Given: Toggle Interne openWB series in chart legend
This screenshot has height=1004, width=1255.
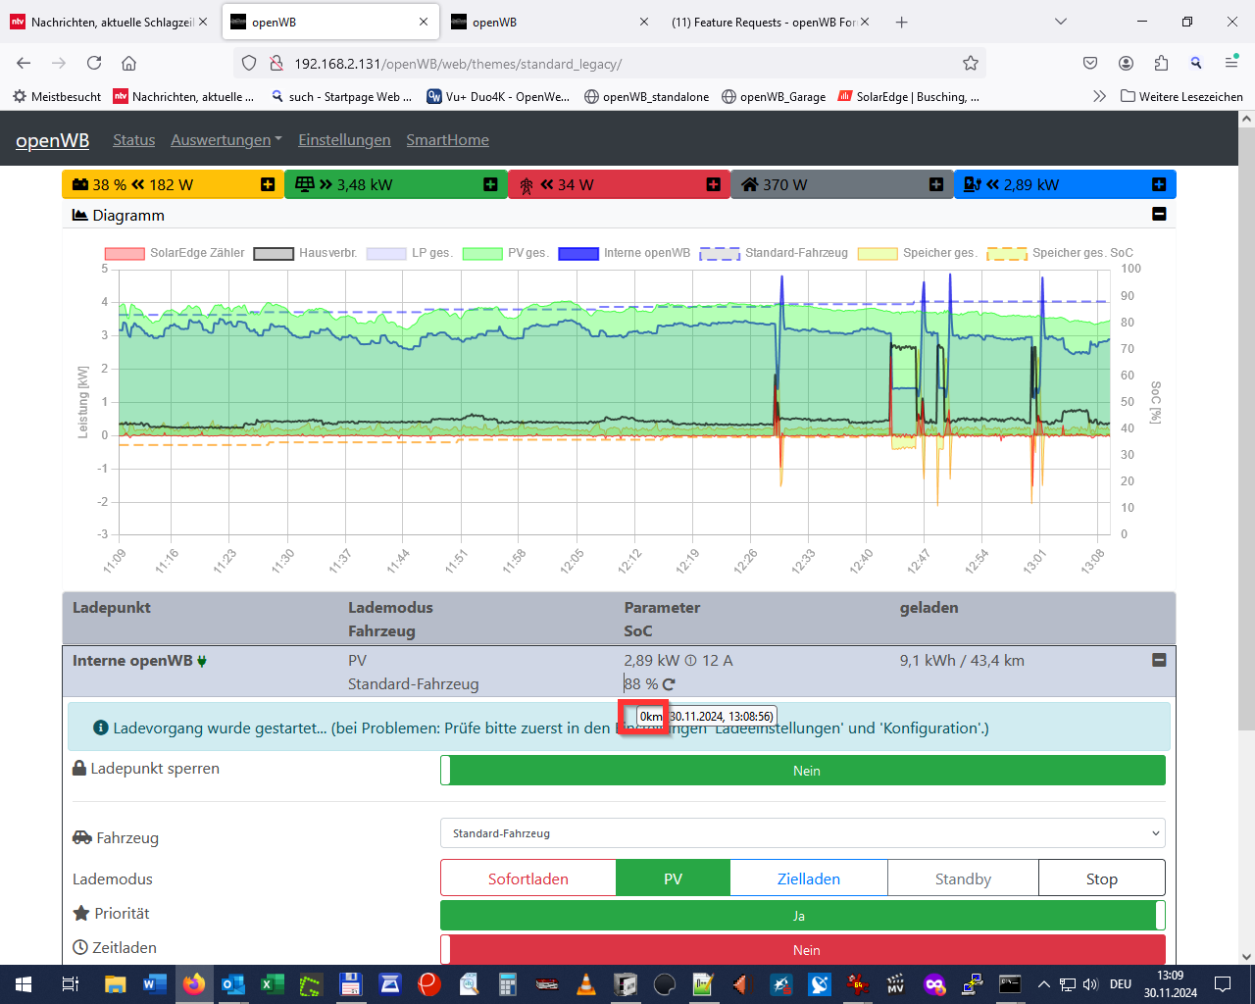Looking at the screenshot, I should point(624,253).
